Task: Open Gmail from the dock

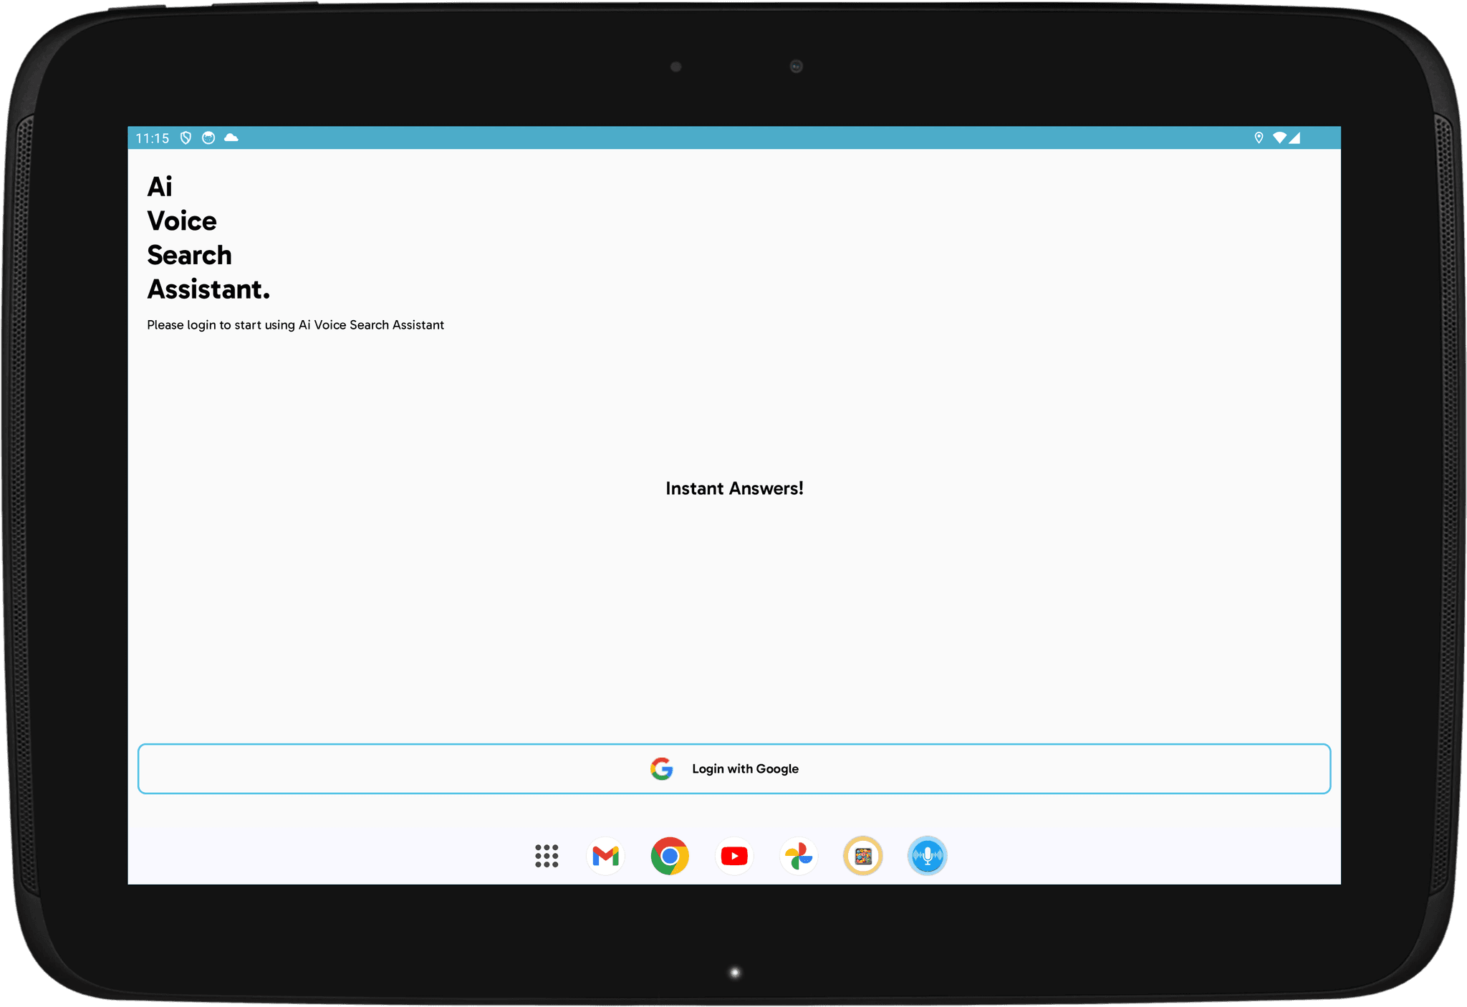Action: 605,856
